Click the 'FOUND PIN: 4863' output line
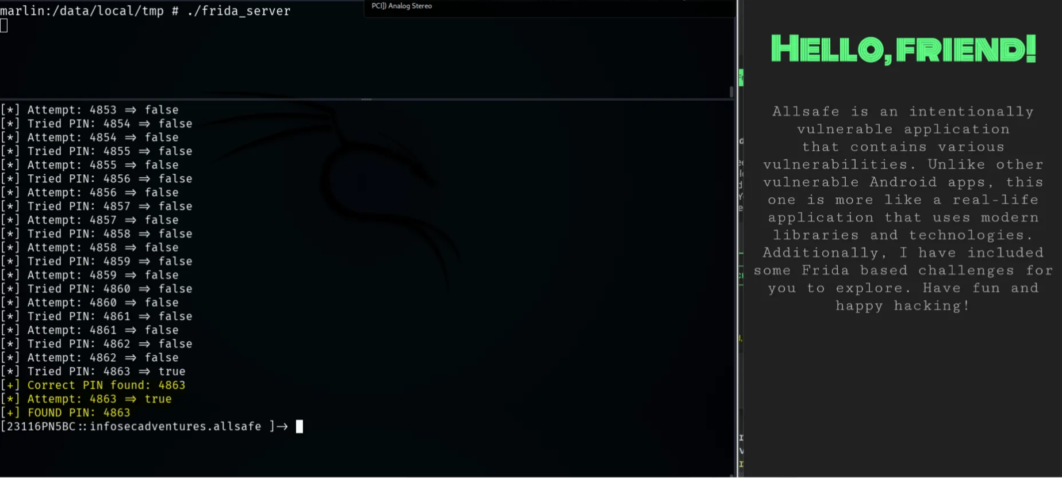The width and height of the screenshot is (1062, 478). click(79, 413)
